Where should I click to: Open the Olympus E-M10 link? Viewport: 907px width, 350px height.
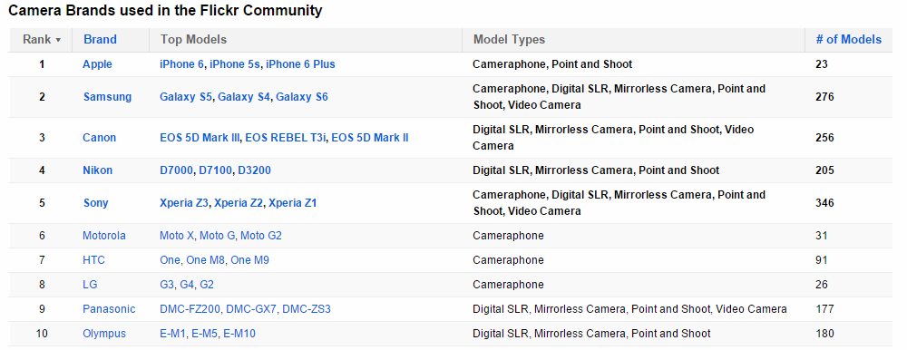[239, 334]
